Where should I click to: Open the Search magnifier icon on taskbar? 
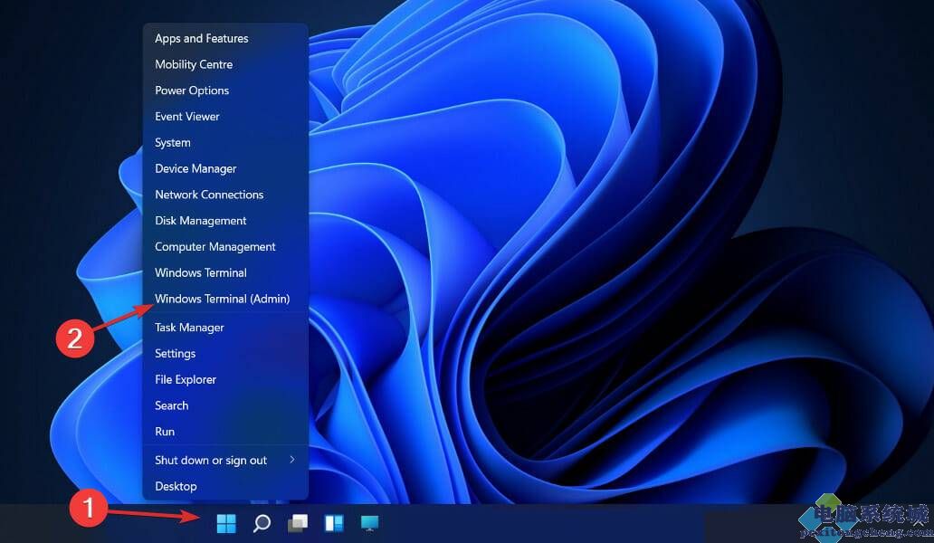point(262,523)
